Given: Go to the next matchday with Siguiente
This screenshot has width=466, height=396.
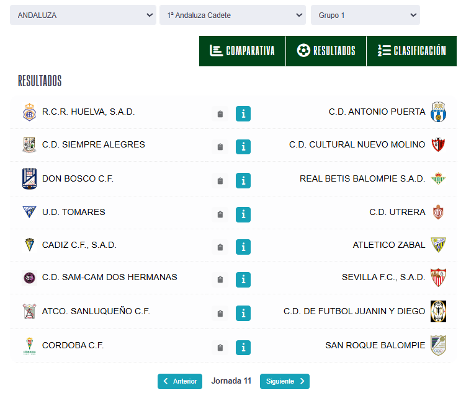Looking at the screenshot, I should [x=285, y=381].
